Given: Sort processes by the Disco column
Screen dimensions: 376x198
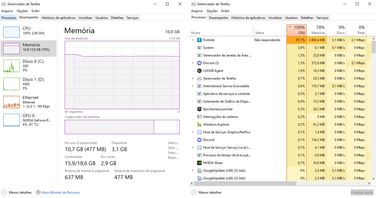Looking at the screenshot, I should [x=337, y=30].
